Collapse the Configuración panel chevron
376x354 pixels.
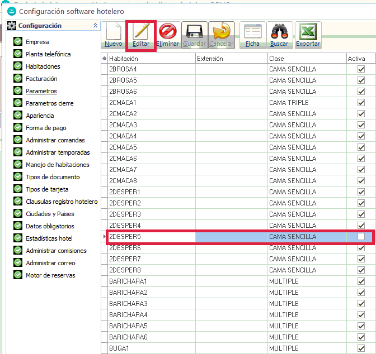[x=95, y=26]
